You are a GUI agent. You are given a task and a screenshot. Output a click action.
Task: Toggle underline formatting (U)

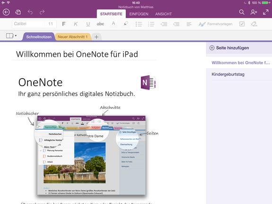coord(88,24)
